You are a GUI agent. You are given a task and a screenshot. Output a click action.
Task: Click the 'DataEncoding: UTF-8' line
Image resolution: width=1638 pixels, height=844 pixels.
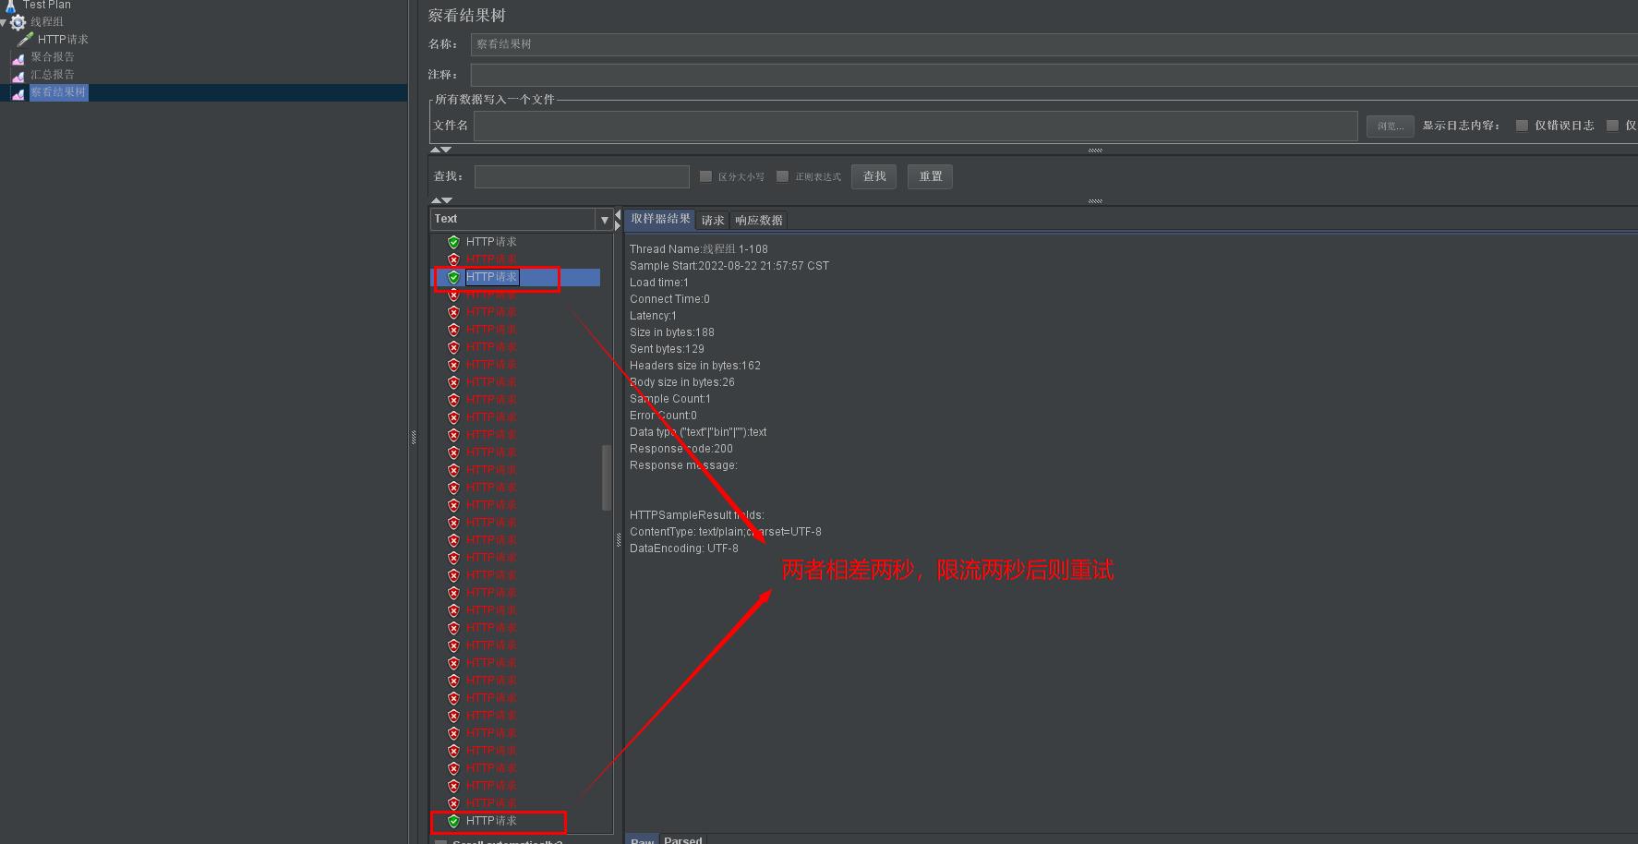[x=684, y=549]
